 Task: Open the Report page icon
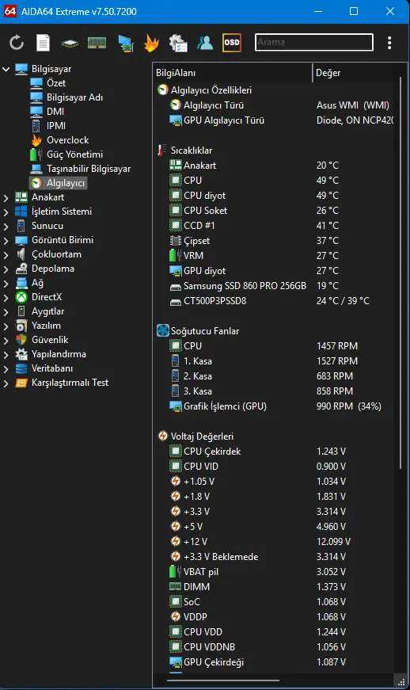43,43
